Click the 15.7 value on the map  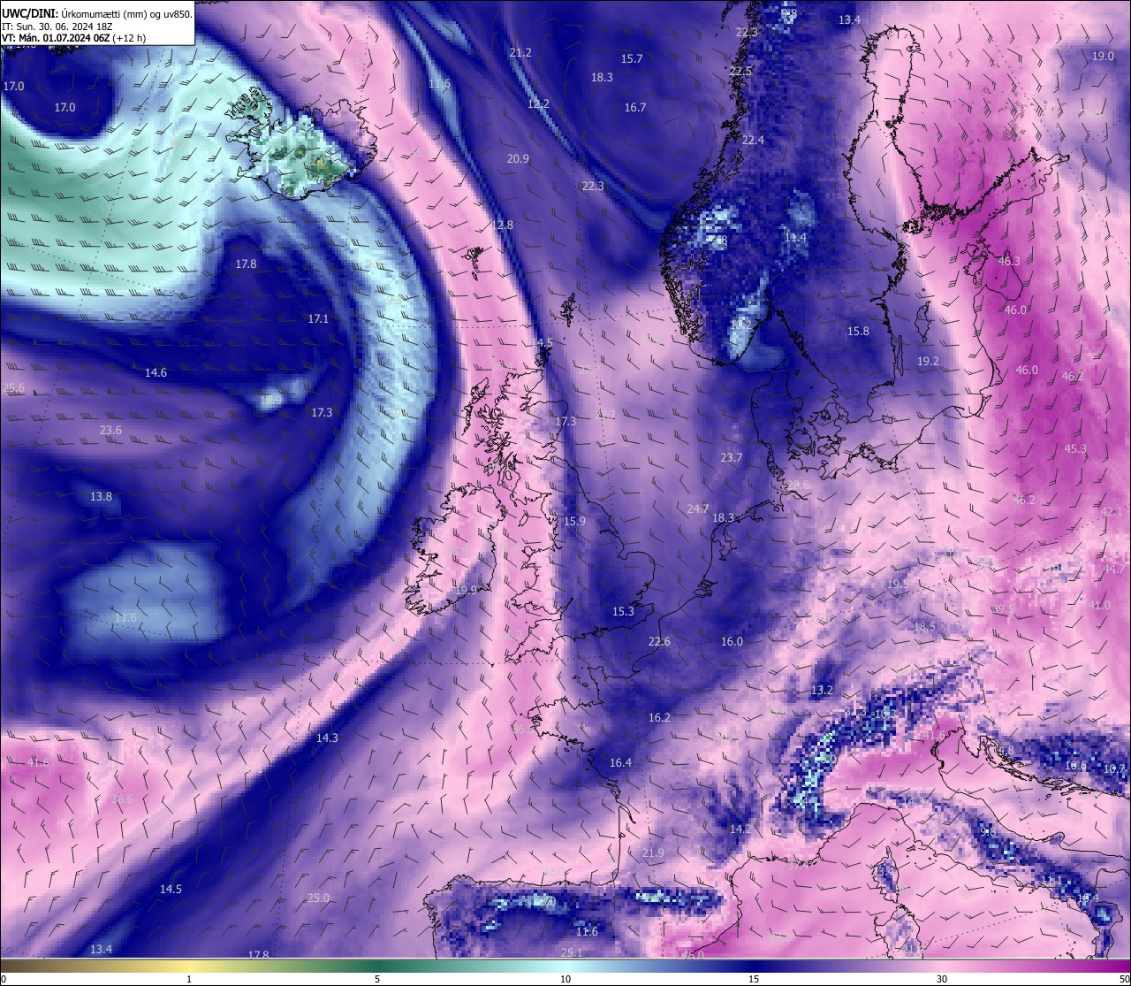pos(632,58)
